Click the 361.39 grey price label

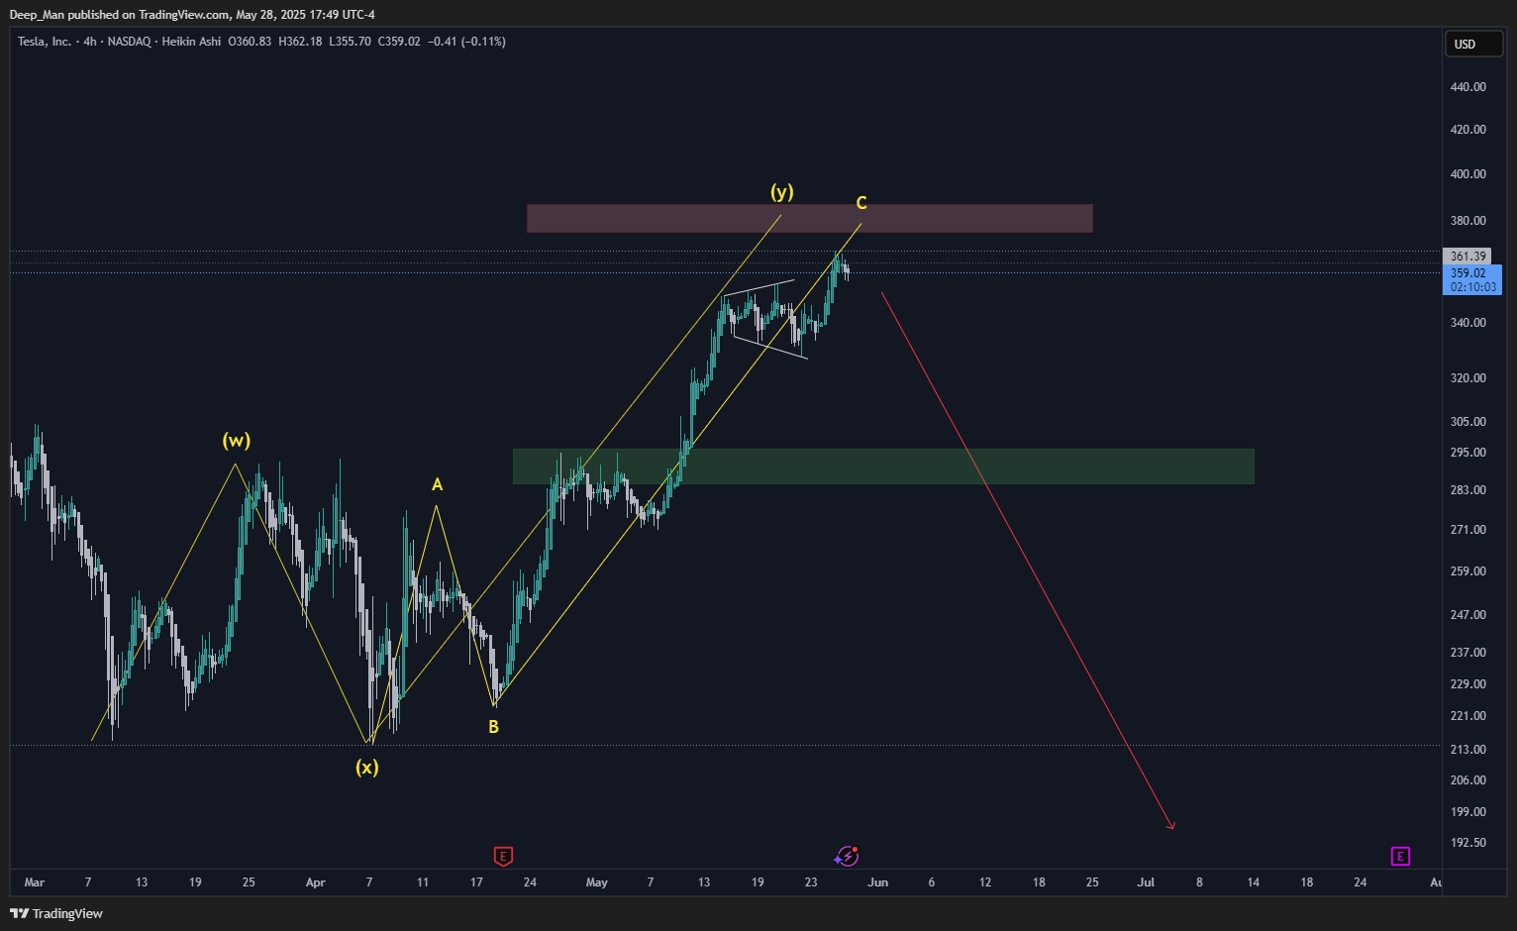1467,257
